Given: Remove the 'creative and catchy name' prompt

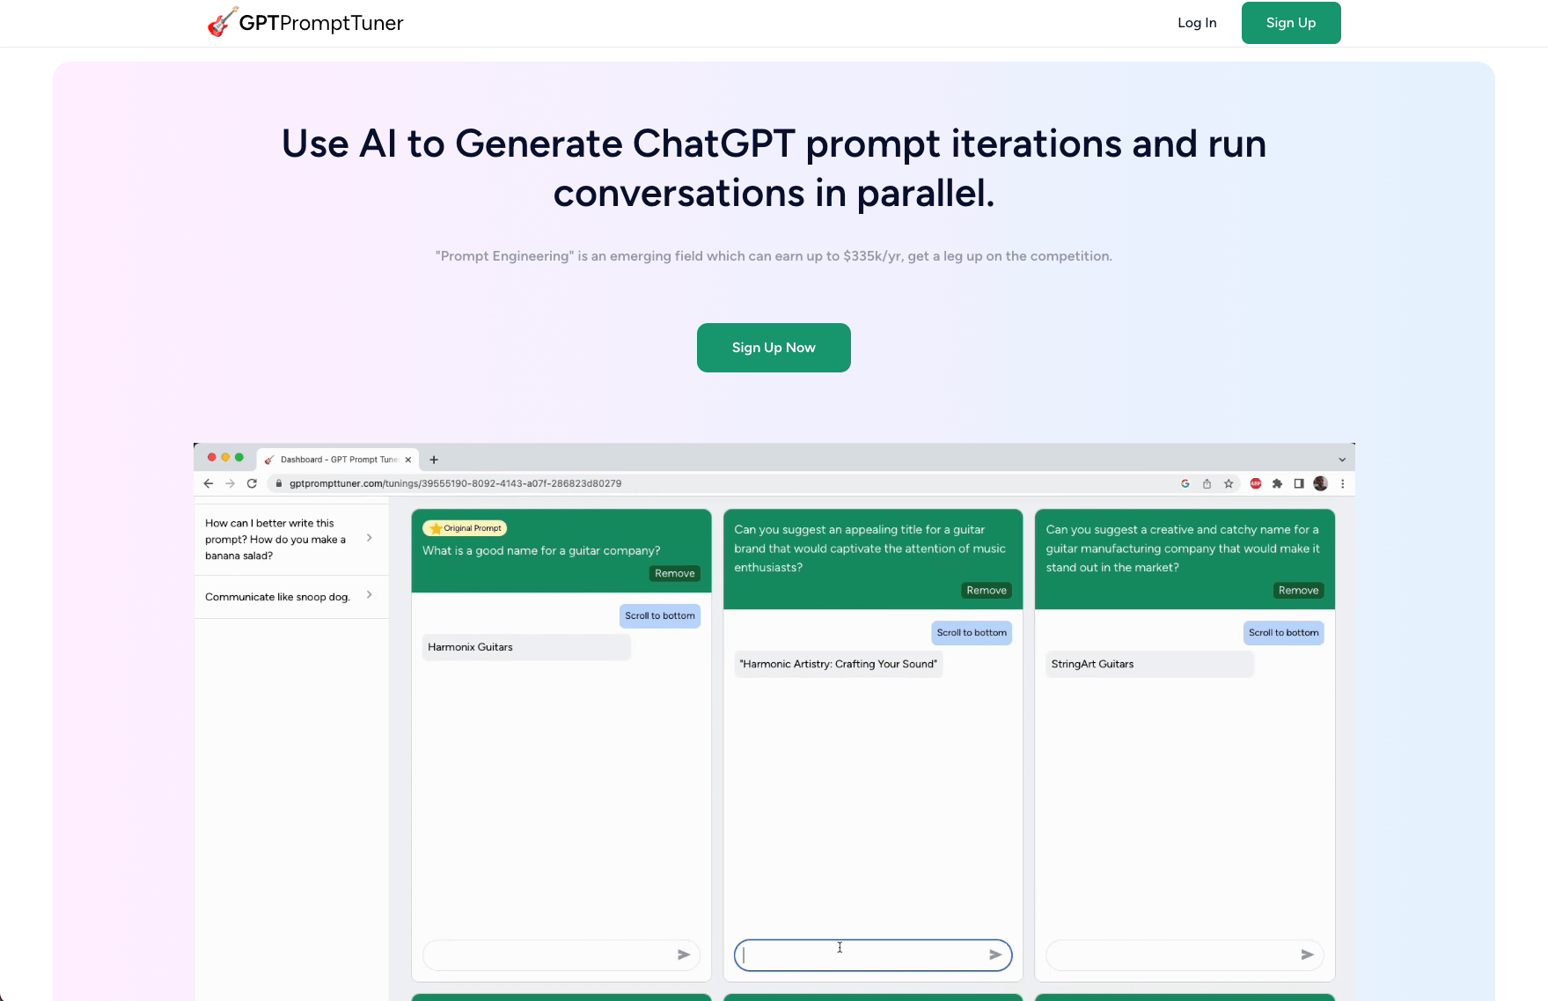Looking at the screenshot, I should 1298,590.
